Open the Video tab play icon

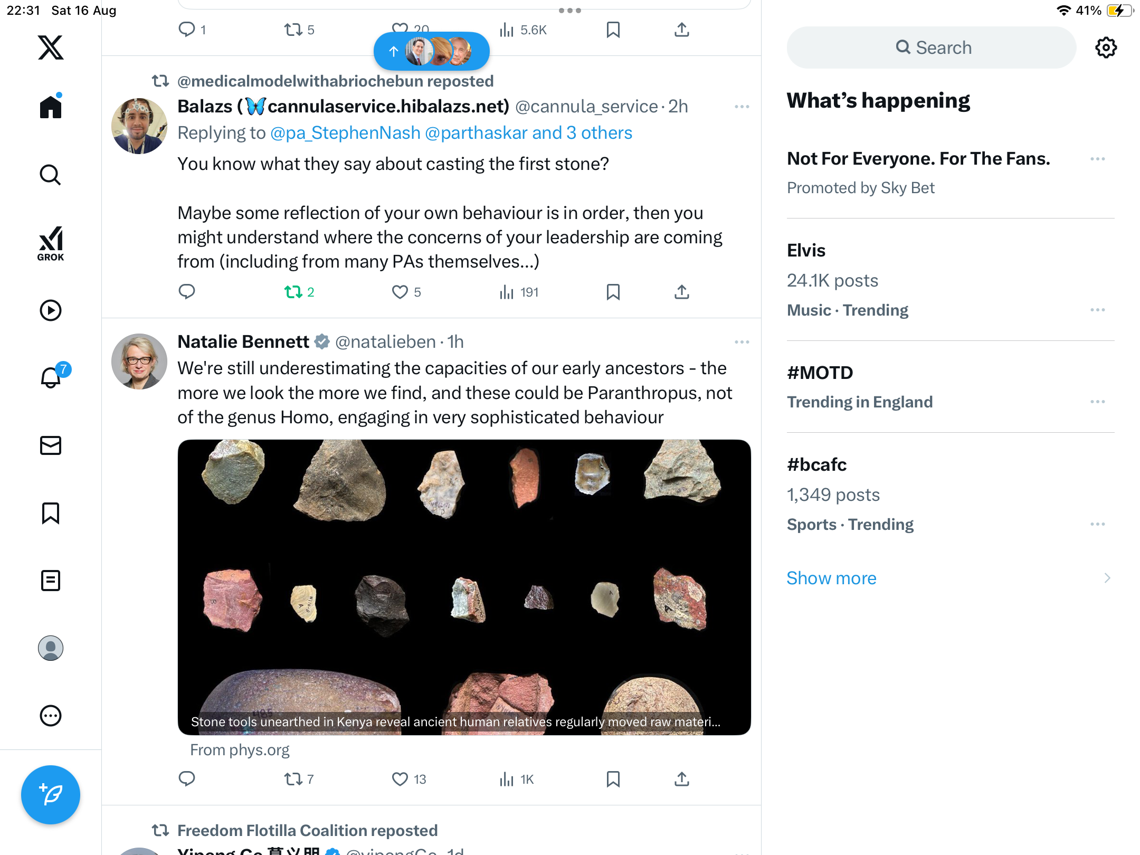(51, 310)
